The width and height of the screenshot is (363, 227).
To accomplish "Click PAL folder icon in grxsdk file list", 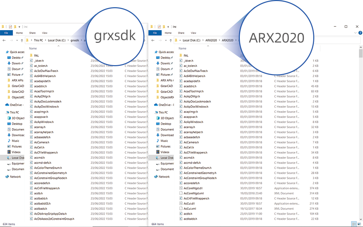I will 31,56.
